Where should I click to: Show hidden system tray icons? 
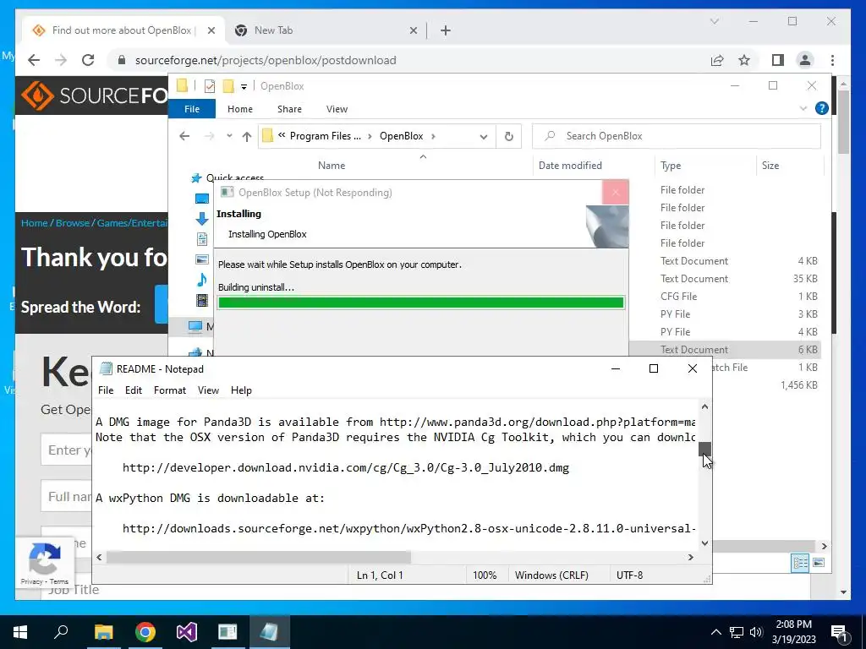point(715,632)
